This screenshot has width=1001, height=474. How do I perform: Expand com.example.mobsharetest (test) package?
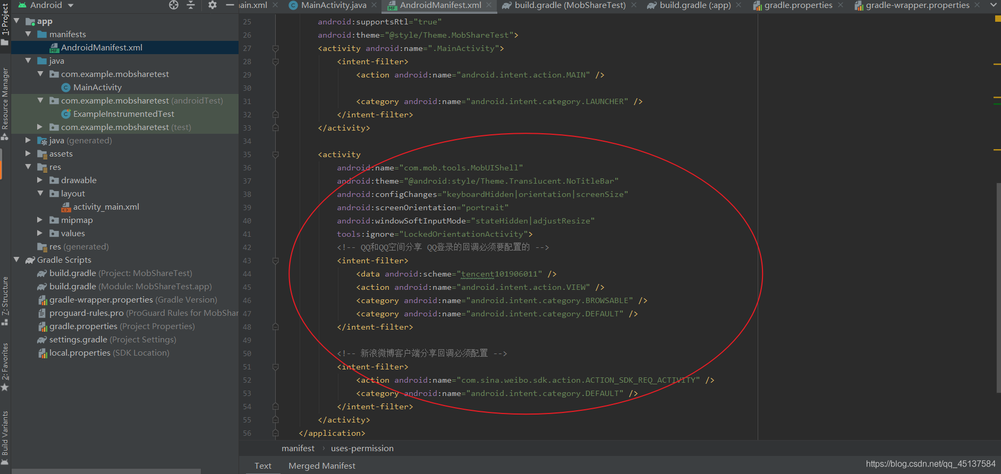(x=40, y=127)
